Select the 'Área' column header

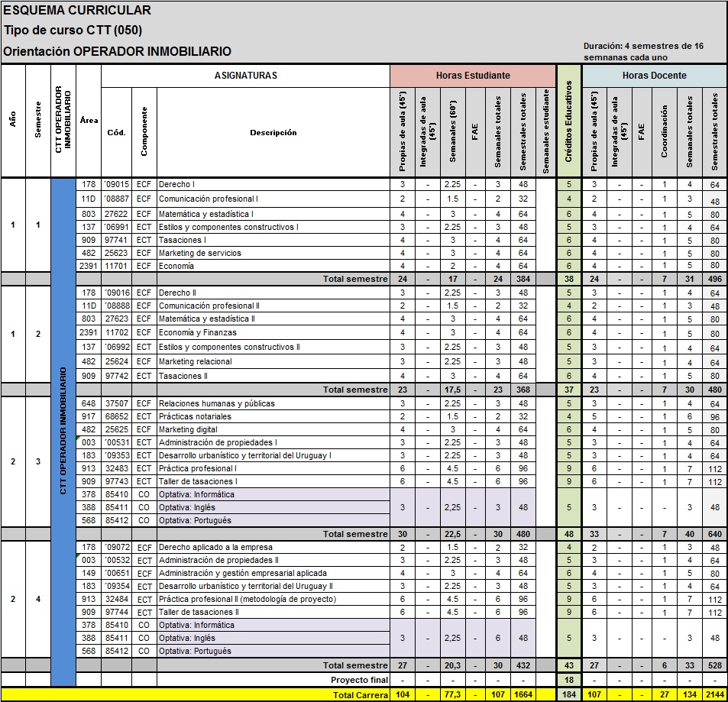89,120
